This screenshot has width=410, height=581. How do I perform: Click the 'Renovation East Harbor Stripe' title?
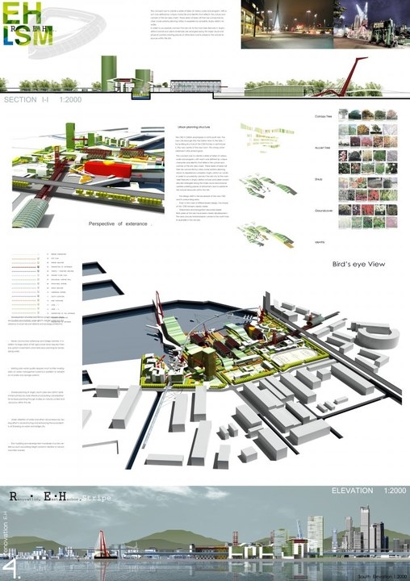60,497
